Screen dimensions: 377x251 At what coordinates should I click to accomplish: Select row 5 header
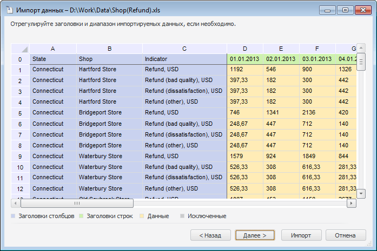(20, 113)
